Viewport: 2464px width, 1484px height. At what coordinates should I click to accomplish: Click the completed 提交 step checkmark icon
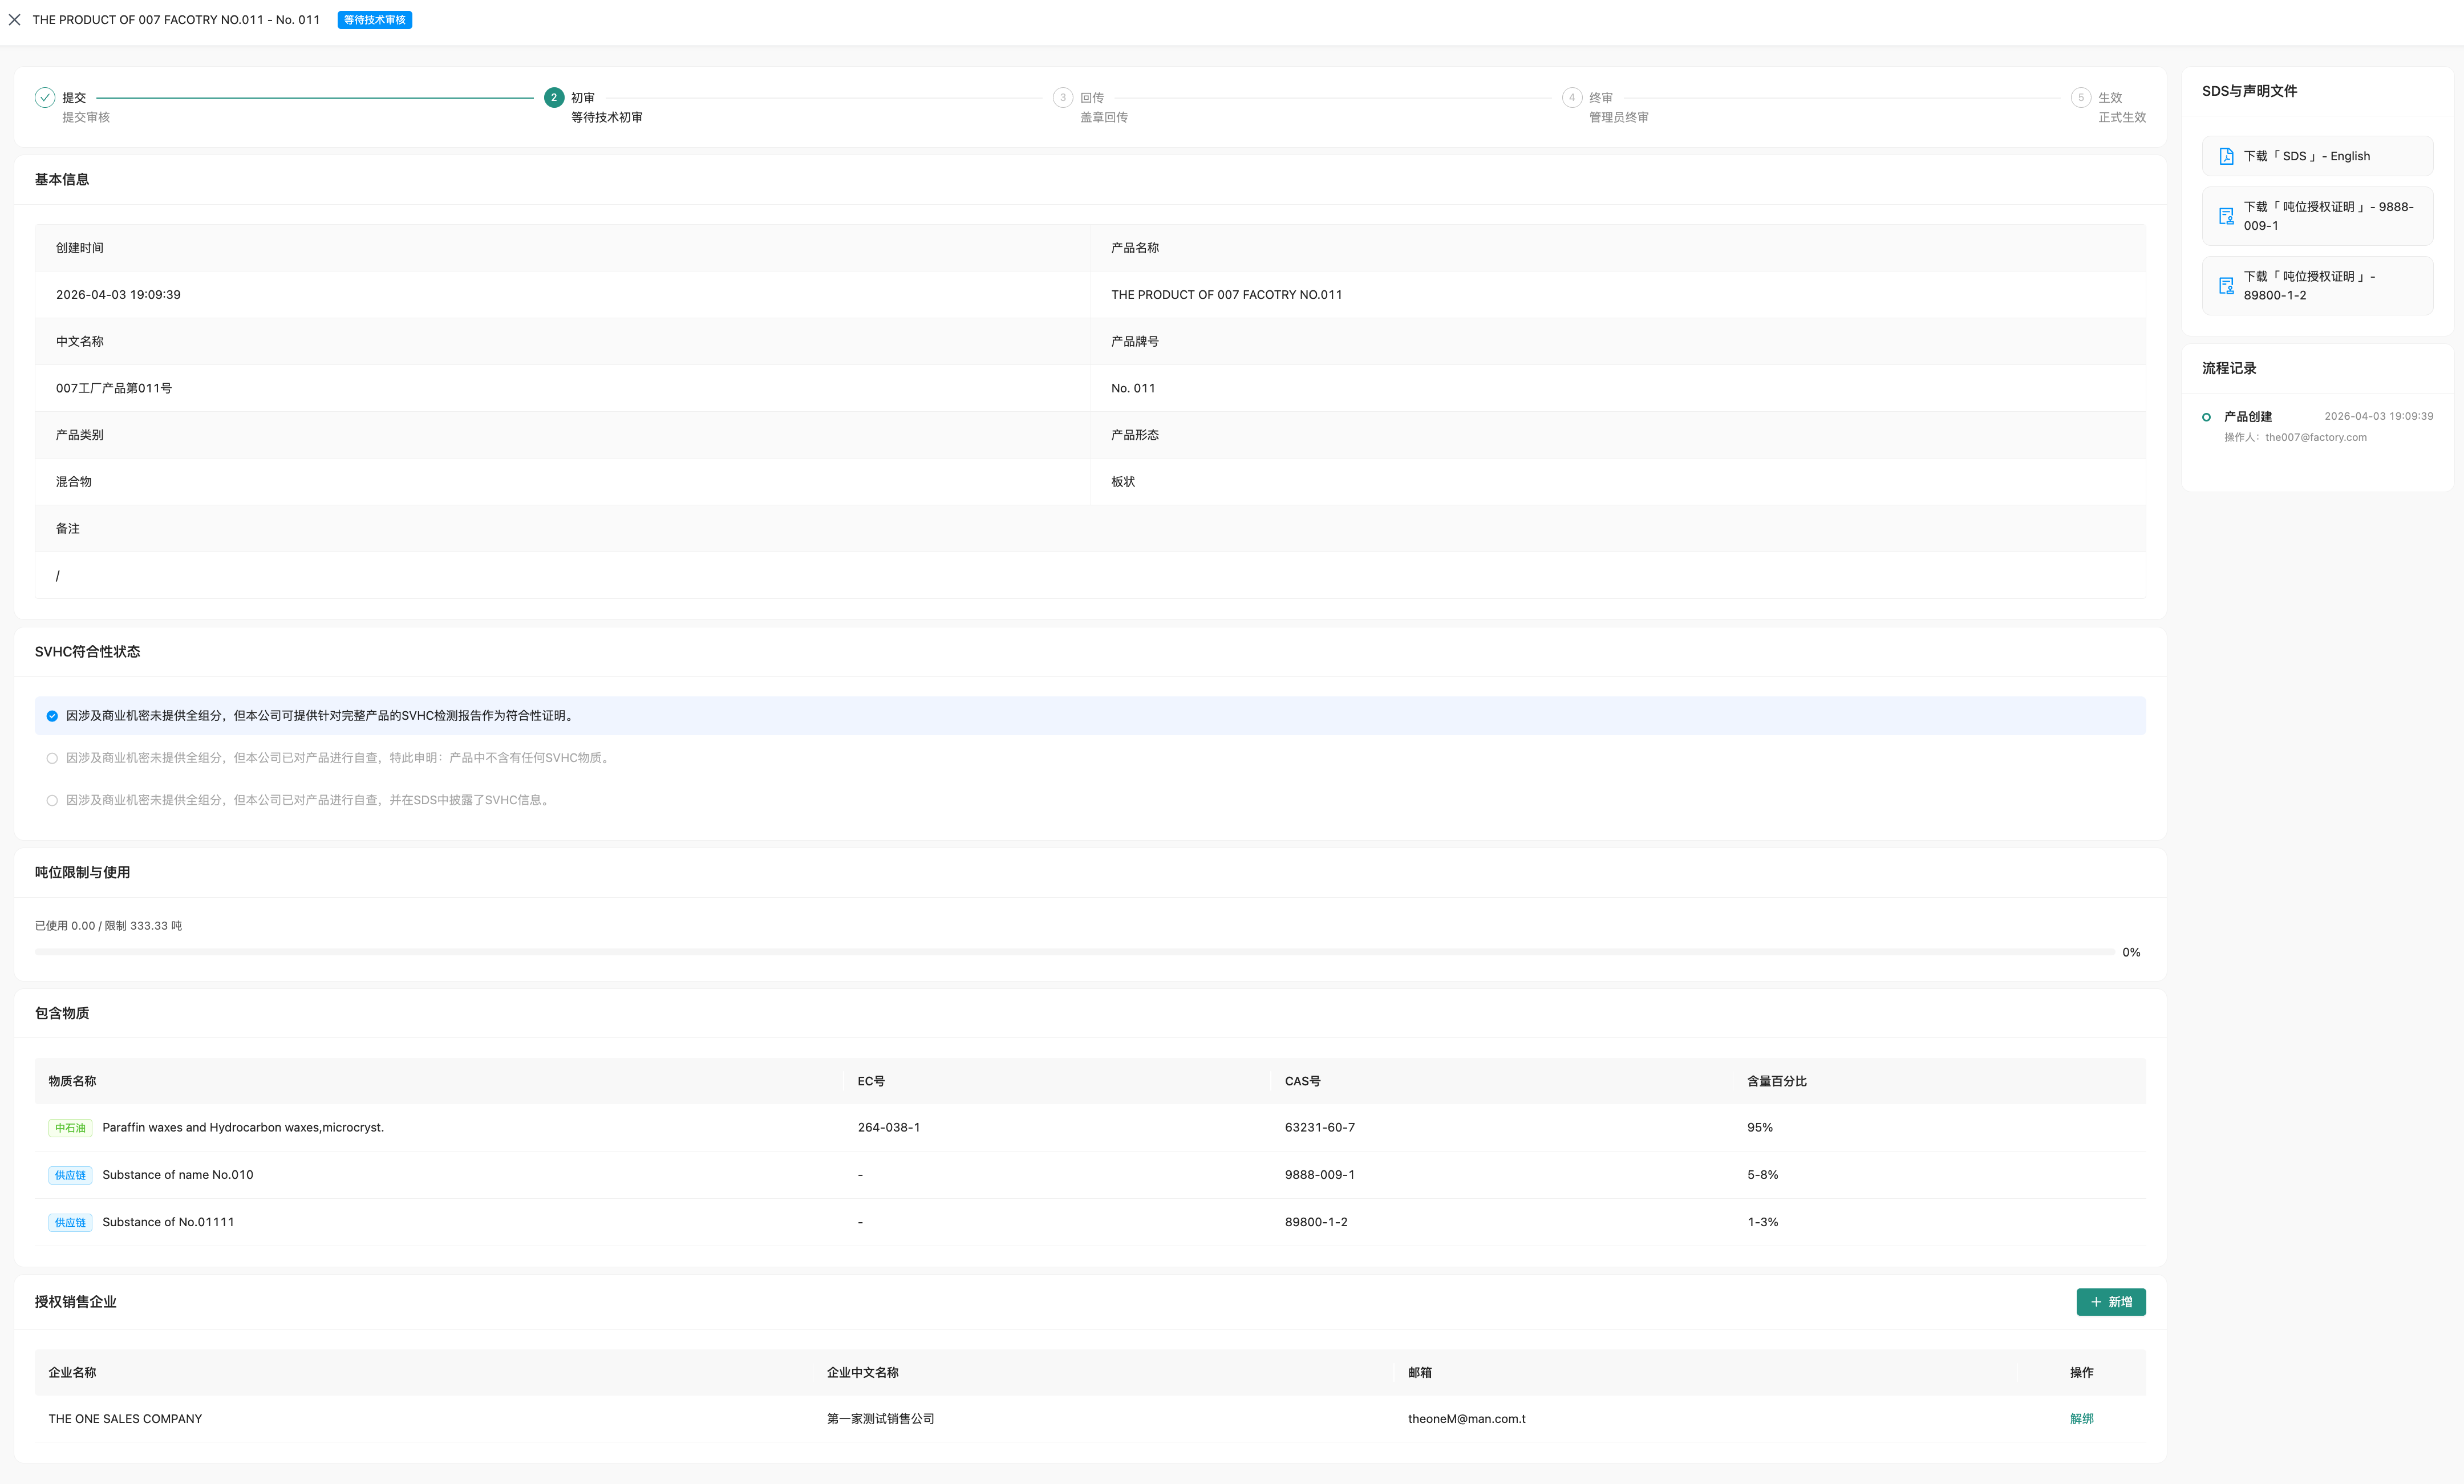pyautogui.click(x=44, y=97)
